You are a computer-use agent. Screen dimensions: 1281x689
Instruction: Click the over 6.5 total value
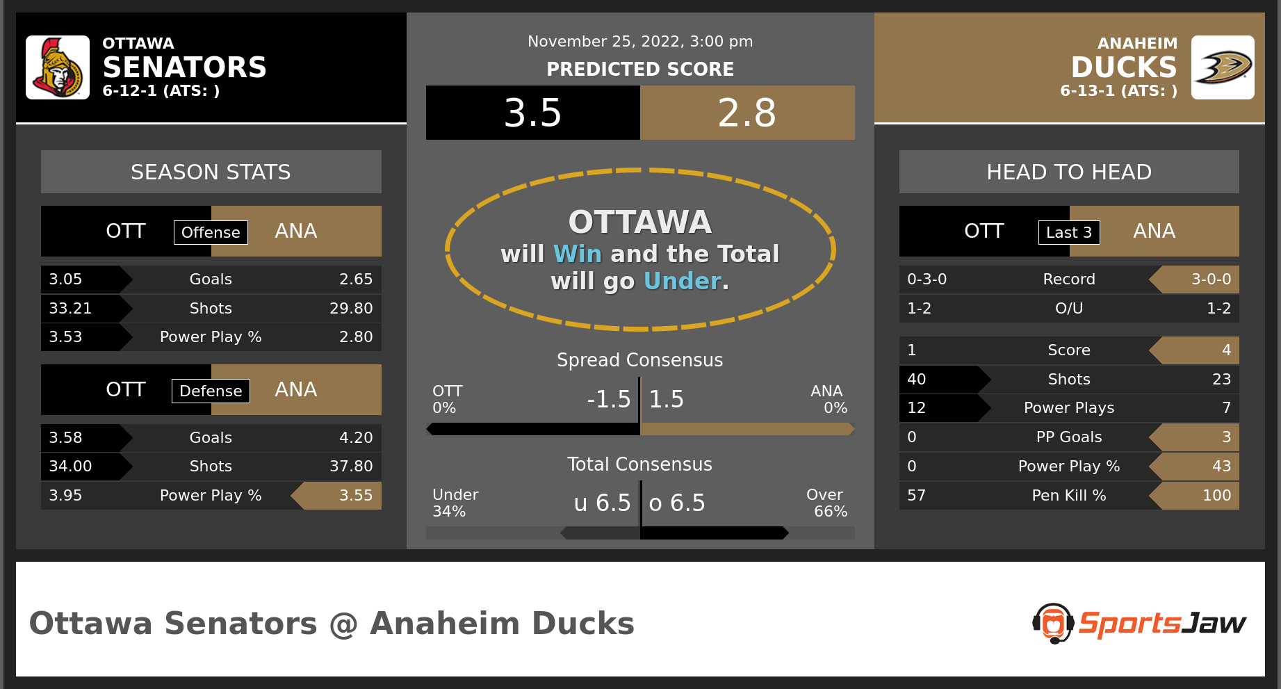click(677, 503)
